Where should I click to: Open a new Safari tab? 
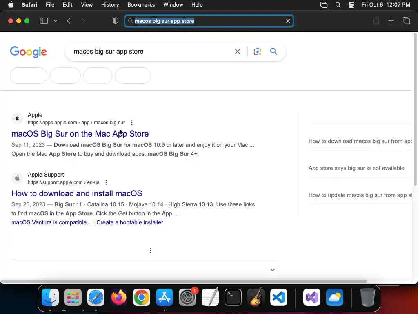391,20
